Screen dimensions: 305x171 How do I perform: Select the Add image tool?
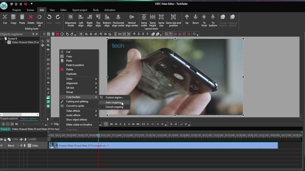[x=48, y=97]
